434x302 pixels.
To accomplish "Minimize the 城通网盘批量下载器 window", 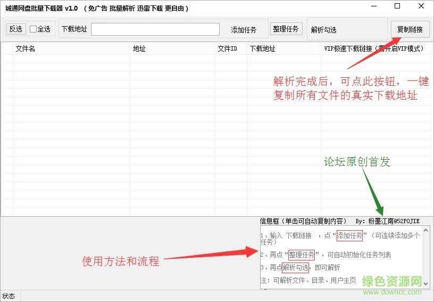I will [374, 6].
